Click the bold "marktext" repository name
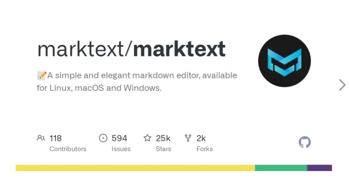 click(179, 50)
